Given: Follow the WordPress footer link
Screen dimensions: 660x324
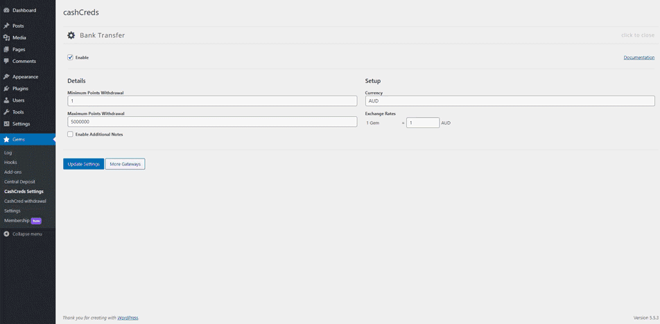Looking at the screenshot, I should click(x=128, y=318).
